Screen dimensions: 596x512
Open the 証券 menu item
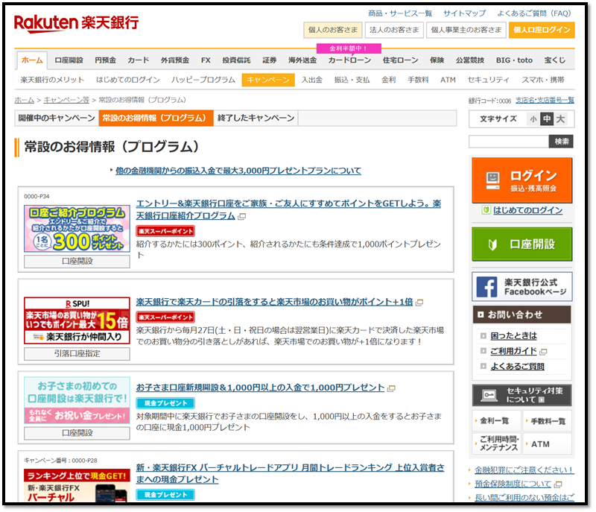pyautogui.click(x=270, y=60)
